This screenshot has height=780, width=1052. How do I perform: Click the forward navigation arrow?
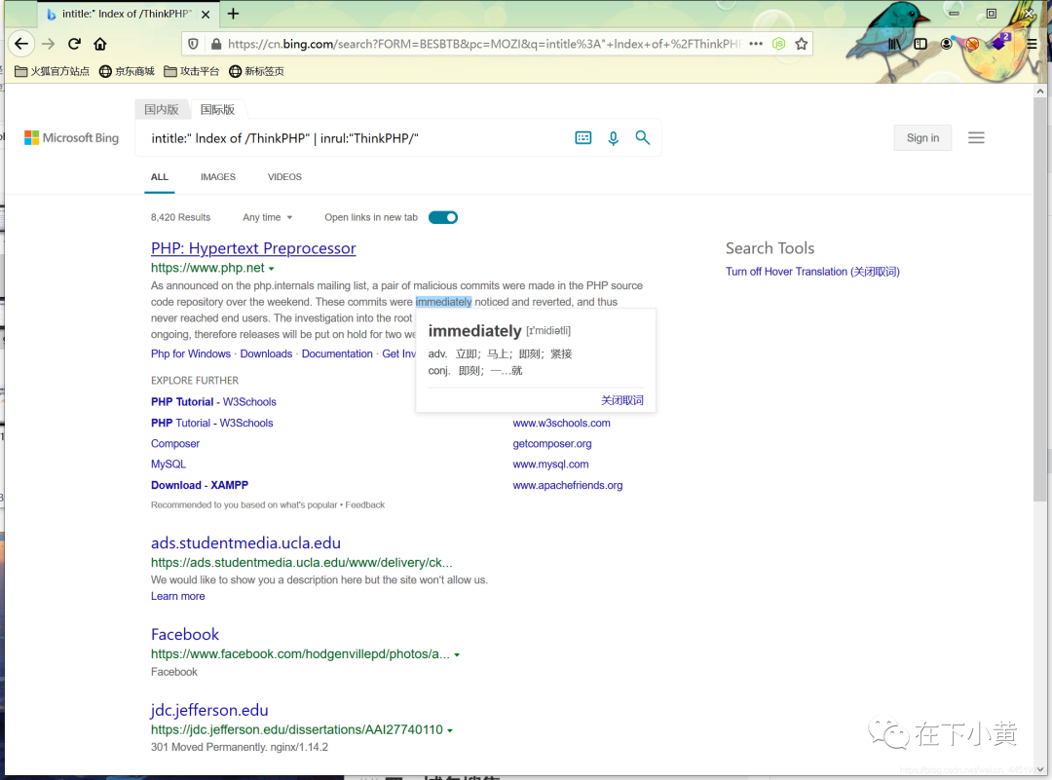pyautogui.click(x=49, y=44)
